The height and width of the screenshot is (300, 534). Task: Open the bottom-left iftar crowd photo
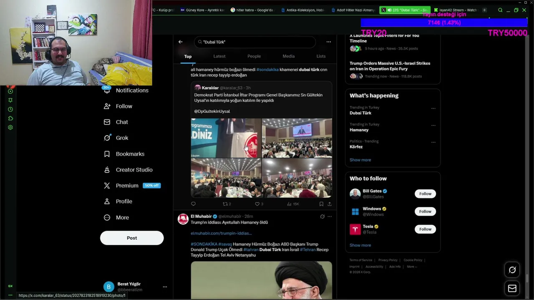pyautogui.click(x=226, y=178)
